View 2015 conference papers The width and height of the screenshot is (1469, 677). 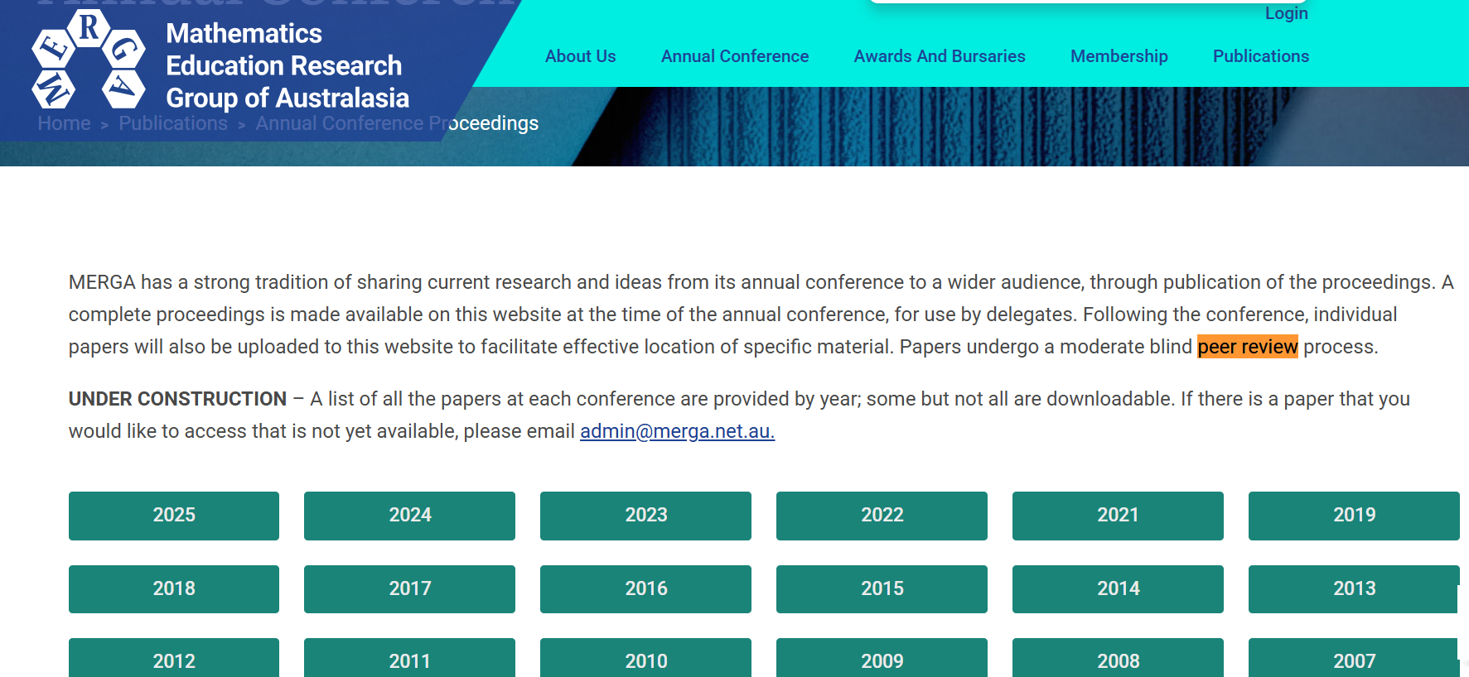(x=882, y=589)
